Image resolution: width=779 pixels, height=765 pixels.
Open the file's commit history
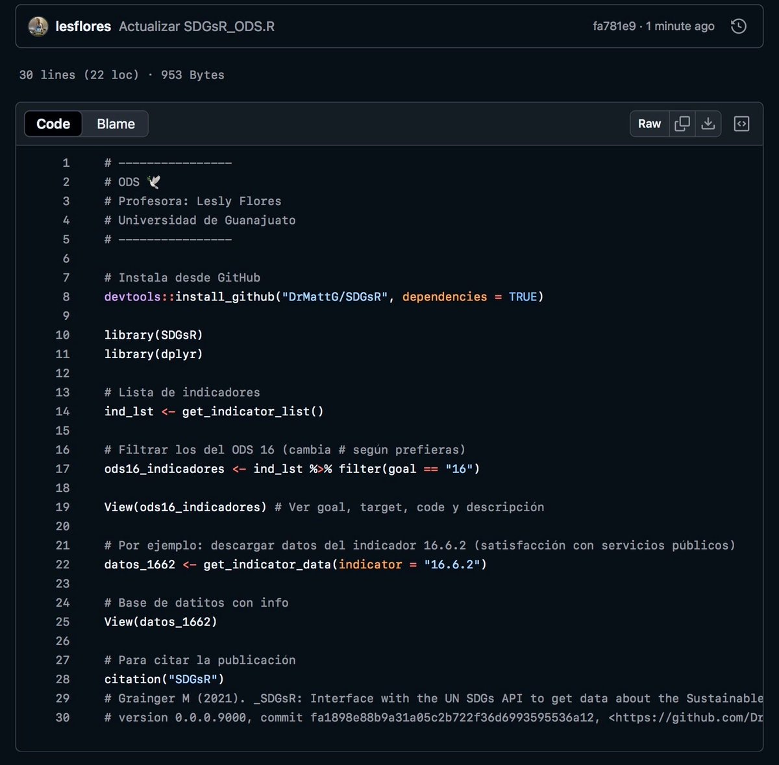[x=739, y=26]
